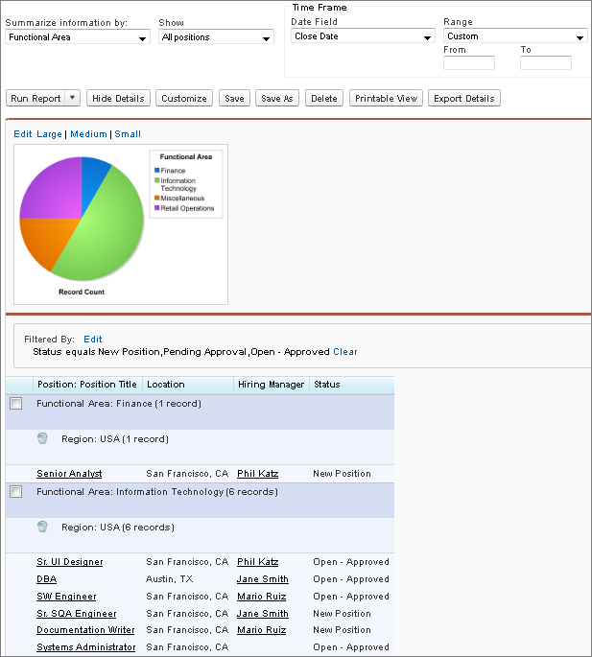Open the Documentation Writer position
Image resolution: width=592 pixels, height=657 pixels.
(85, 630)
